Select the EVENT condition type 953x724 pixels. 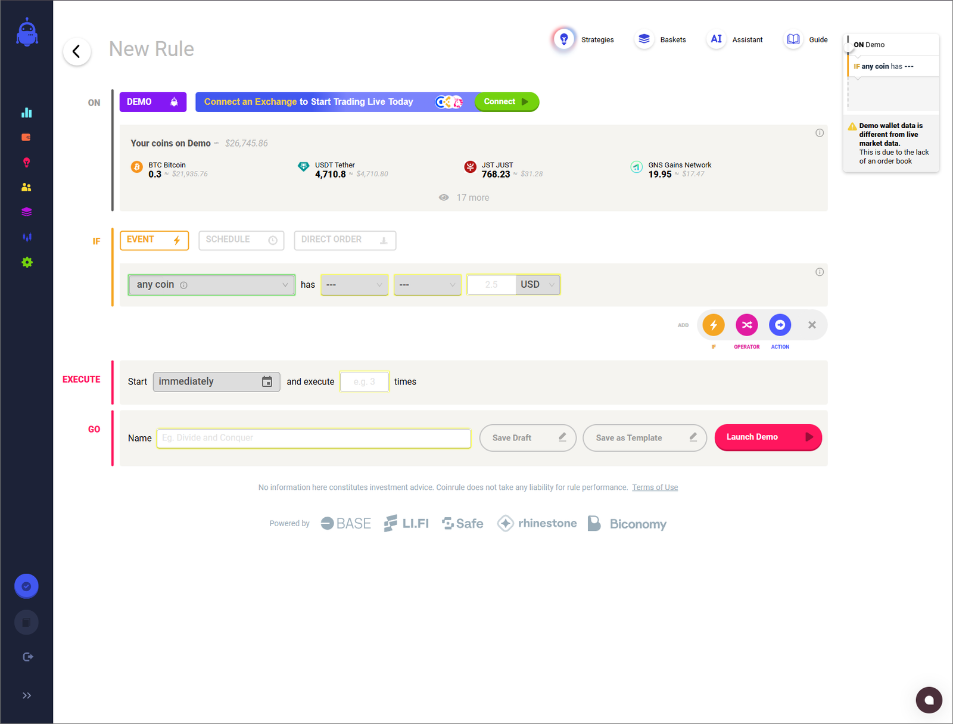click(x=154, y=240)
